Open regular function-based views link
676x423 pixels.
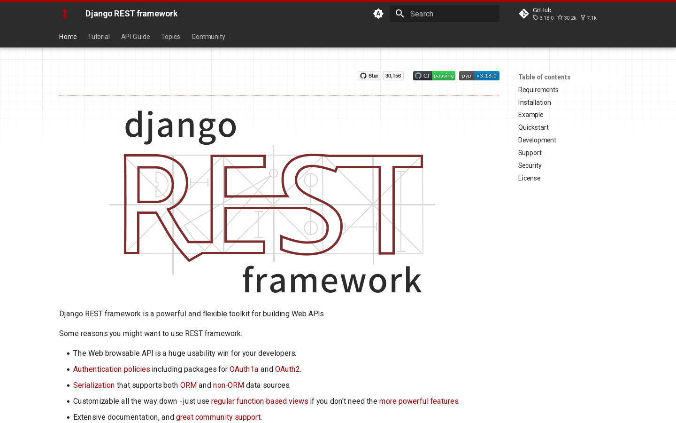(x=260, y=401)
